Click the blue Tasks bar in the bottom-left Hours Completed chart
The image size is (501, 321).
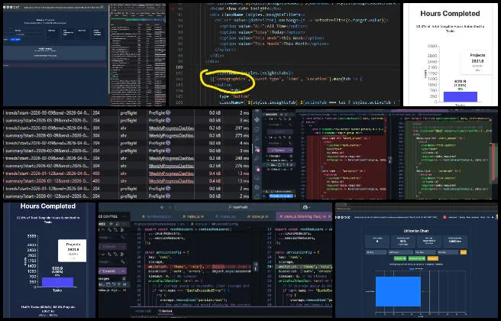[x=58, y=282]
